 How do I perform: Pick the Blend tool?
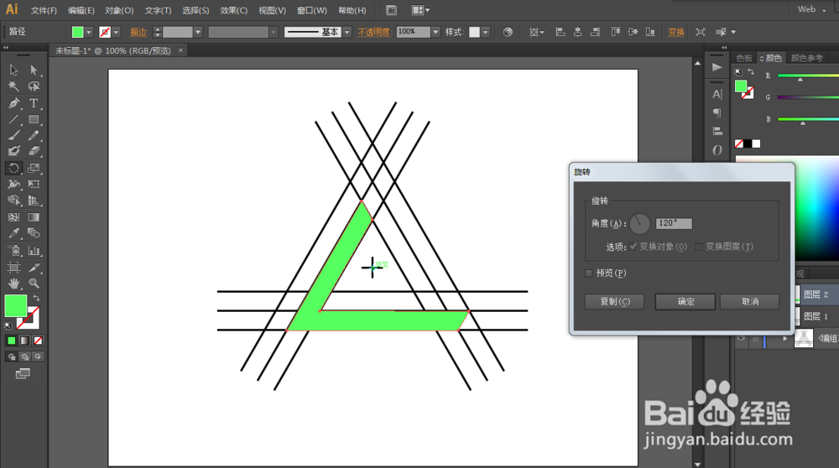pos(34,233)
